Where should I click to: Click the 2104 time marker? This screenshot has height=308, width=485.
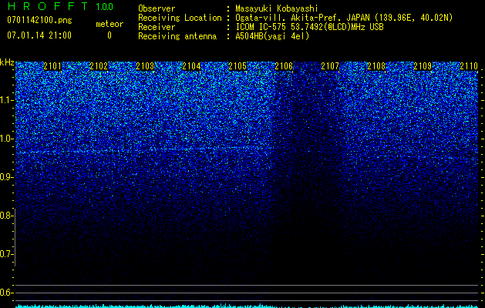coord(191,66)
